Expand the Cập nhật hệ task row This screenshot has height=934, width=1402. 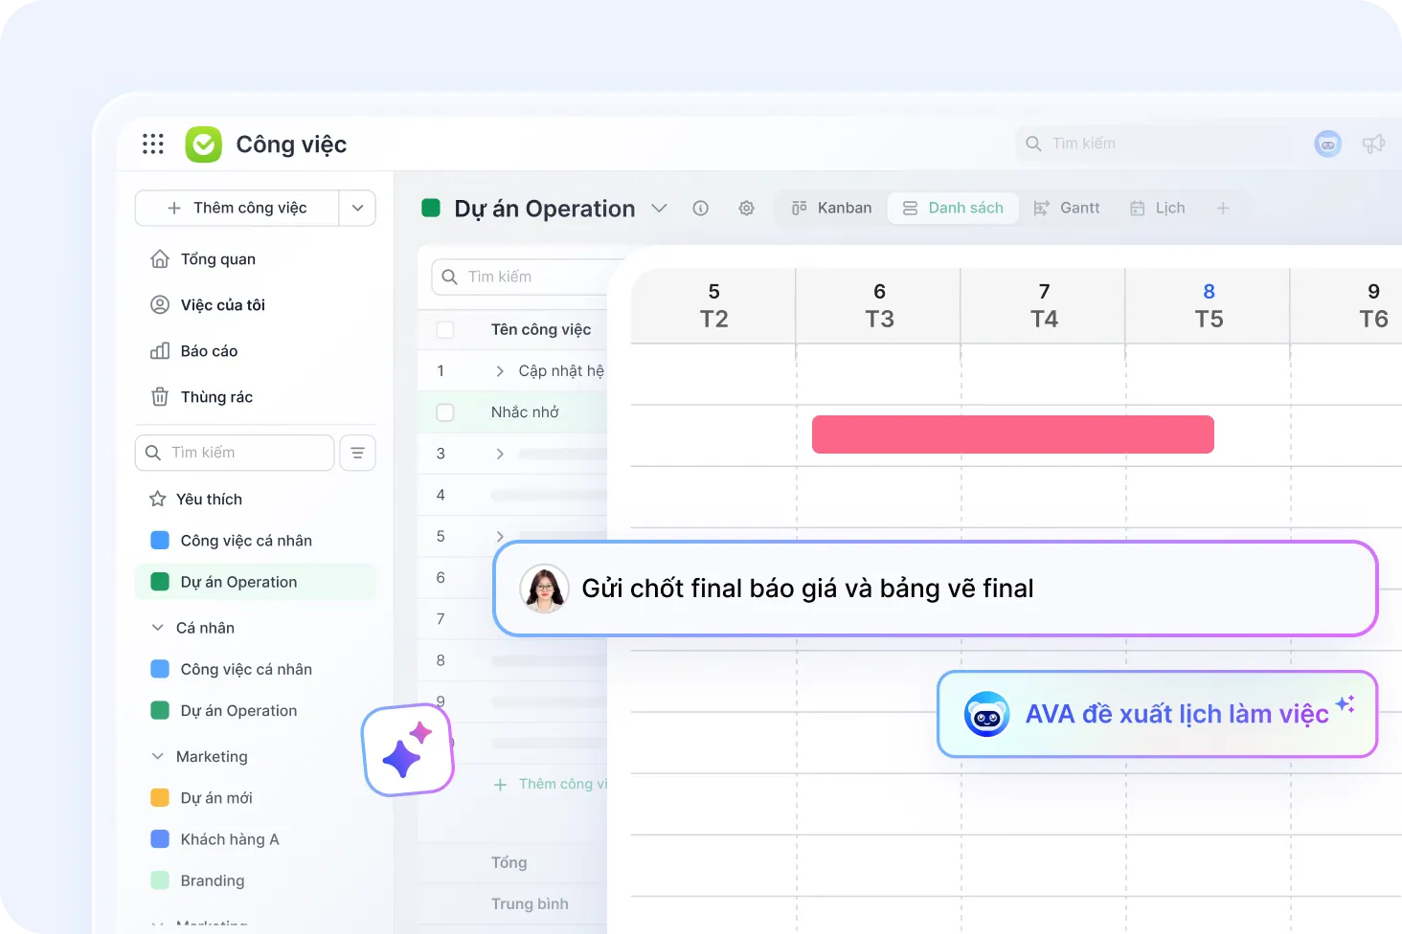(x=500, y=371)
